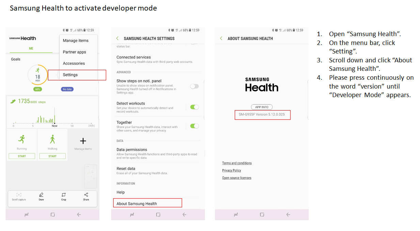This screenshot has height=231, width=420.
Task: Open Connected services setting
Action: coord(157,59)
